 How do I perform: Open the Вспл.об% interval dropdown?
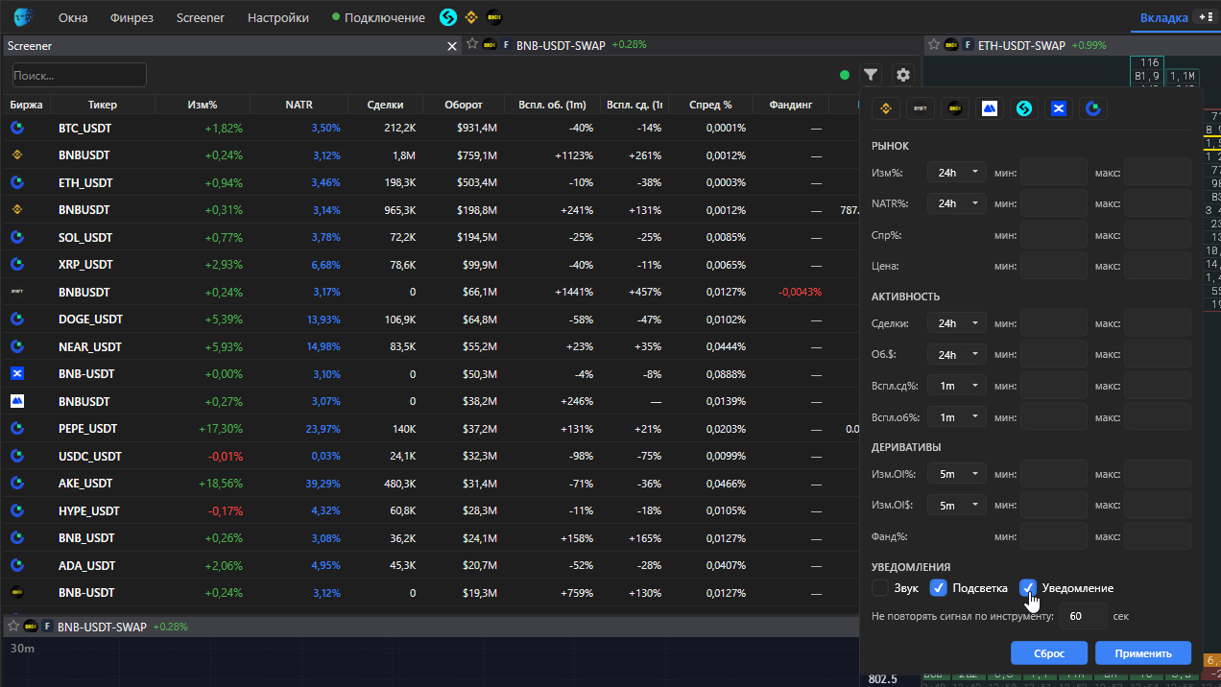click(957, 416)
